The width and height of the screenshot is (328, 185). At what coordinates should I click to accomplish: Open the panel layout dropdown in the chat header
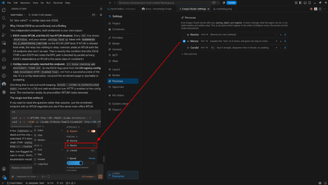tap(95, 15)
